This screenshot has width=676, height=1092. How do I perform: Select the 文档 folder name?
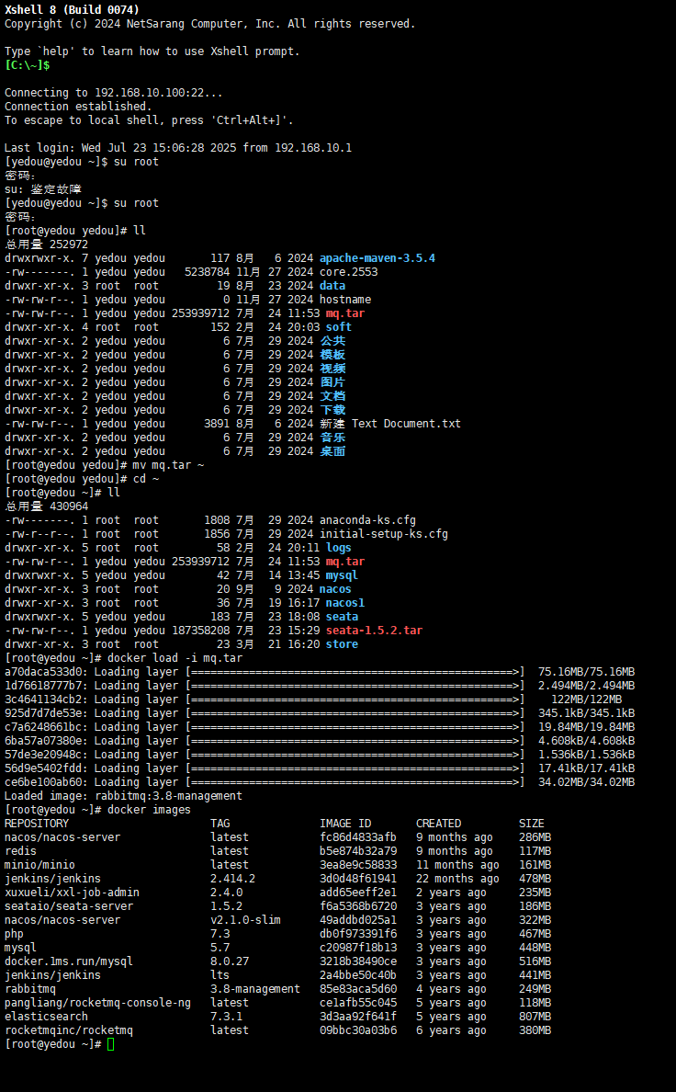[332, 396]
